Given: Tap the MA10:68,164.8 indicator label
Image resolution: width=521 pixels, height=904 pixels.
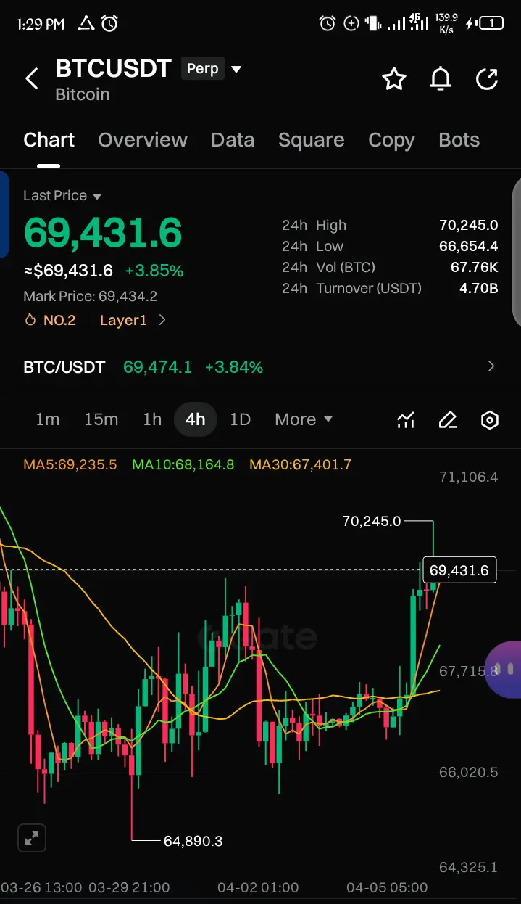Looking at the screenshot, I should pos(183,464).
